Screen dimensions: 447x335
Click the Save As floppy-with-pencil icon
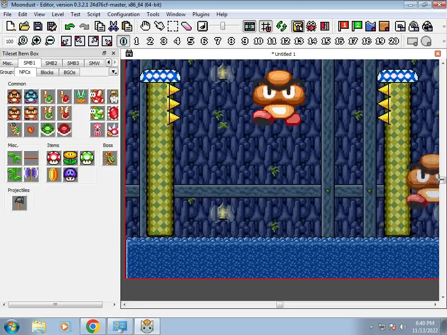tap(52, 26)
